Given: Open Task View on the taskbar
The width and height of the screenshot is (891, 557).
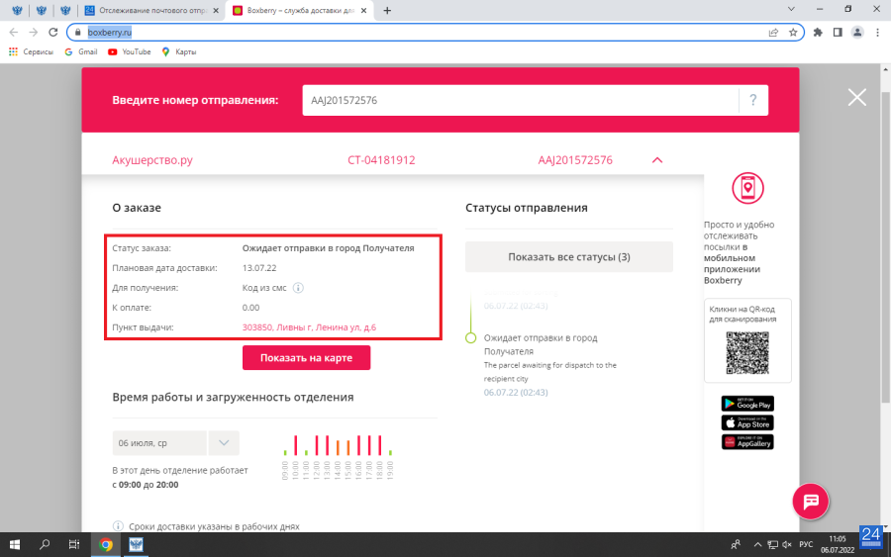Looking at the screenshot, I should point(74,544).
